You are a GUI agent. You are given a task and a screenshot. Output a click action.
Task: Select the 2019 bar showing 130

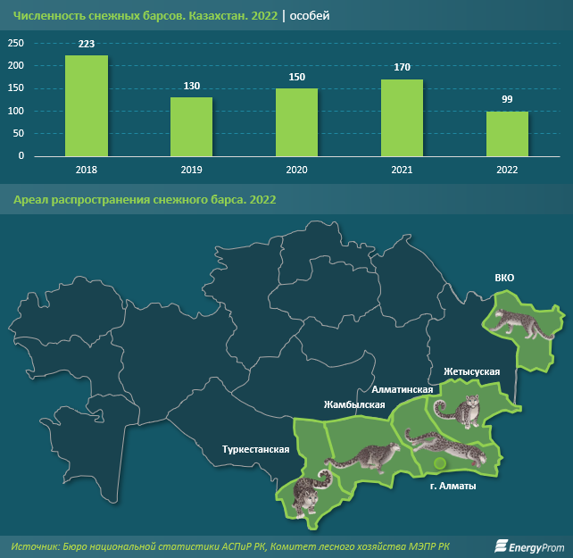[x=192, y=127]
